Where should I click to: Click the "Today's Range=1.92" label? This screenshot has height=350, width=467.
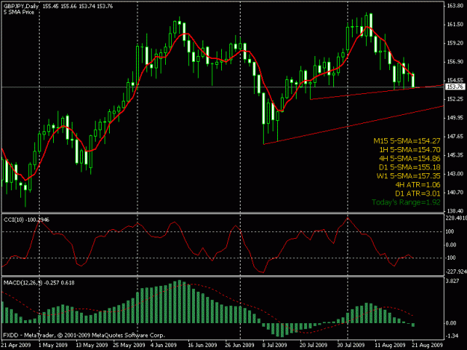point(406,202)
